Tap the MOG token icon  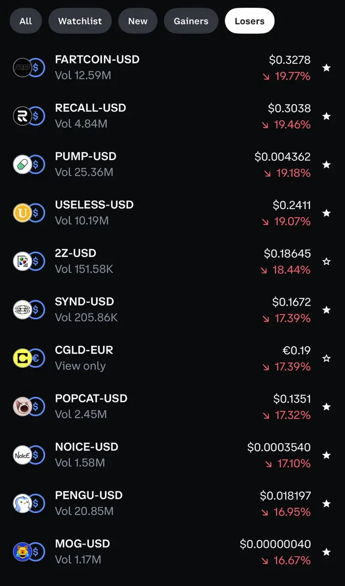(22, 552)
